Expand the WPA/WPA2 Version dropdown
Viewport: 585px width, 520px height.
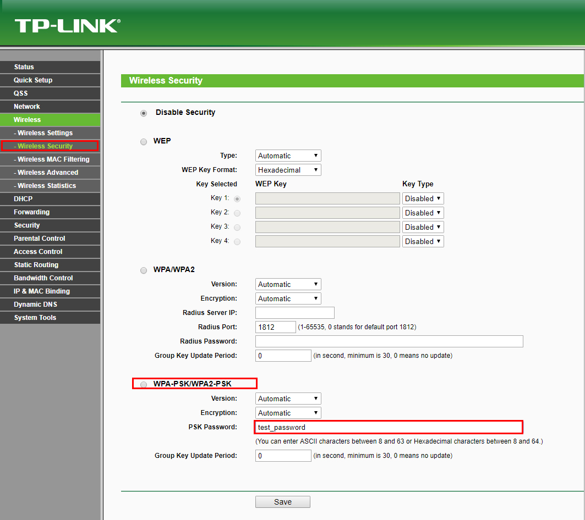point(288,284)
